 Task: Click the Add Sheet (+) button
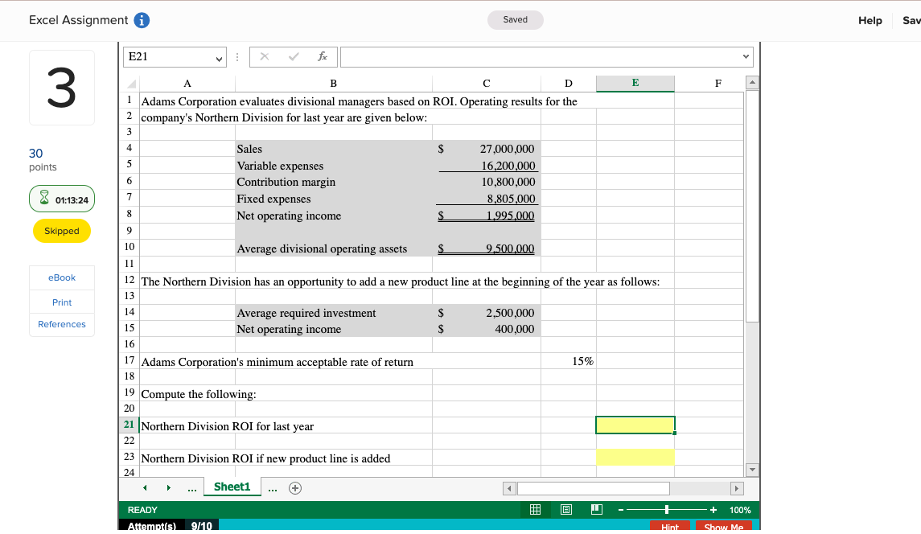(x=294, y=487)
